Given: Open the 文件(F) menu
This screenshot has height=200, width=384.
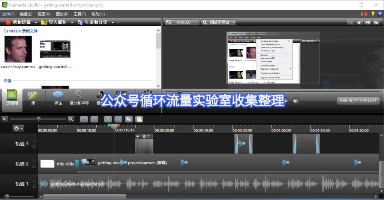Looking at the screenshot, I should click(8, 14).
